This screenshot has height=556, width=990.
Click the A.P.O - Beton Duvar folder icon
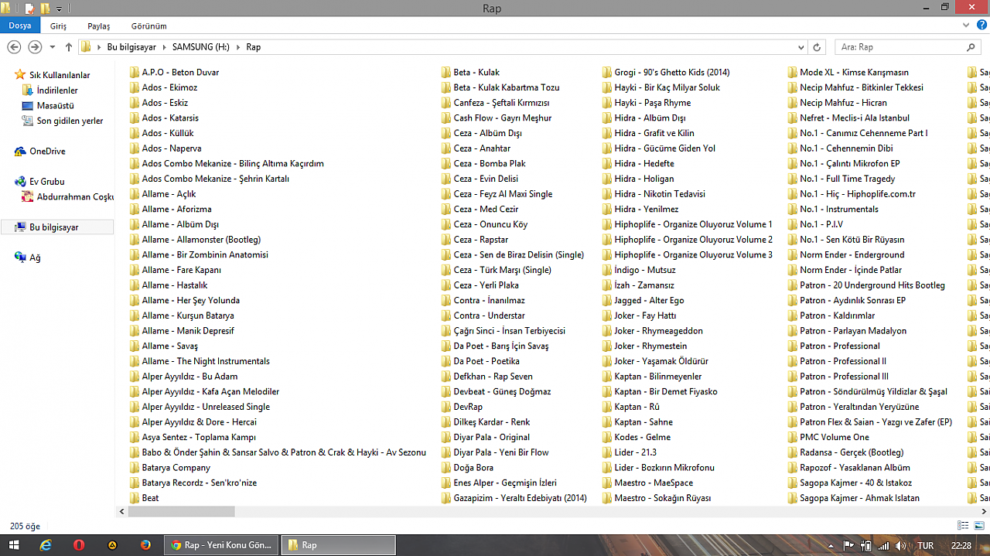(135, 72)
